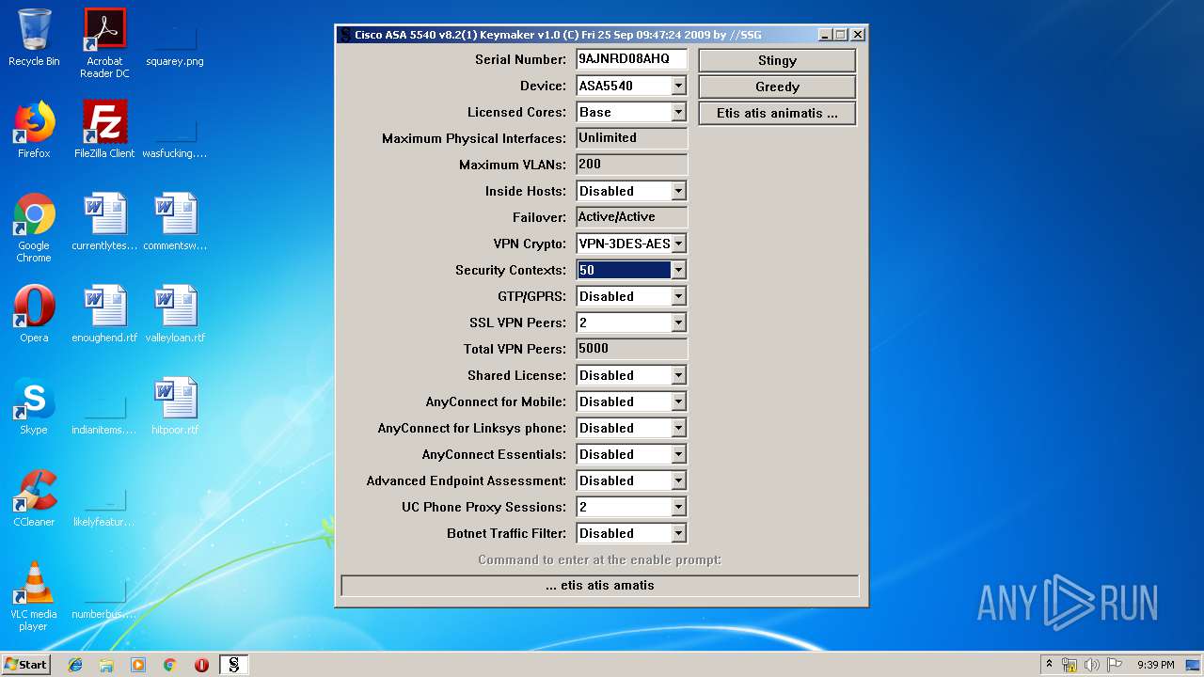The image size is (1204, 677).
Task: Click the command output box
Action: point(600,586)
